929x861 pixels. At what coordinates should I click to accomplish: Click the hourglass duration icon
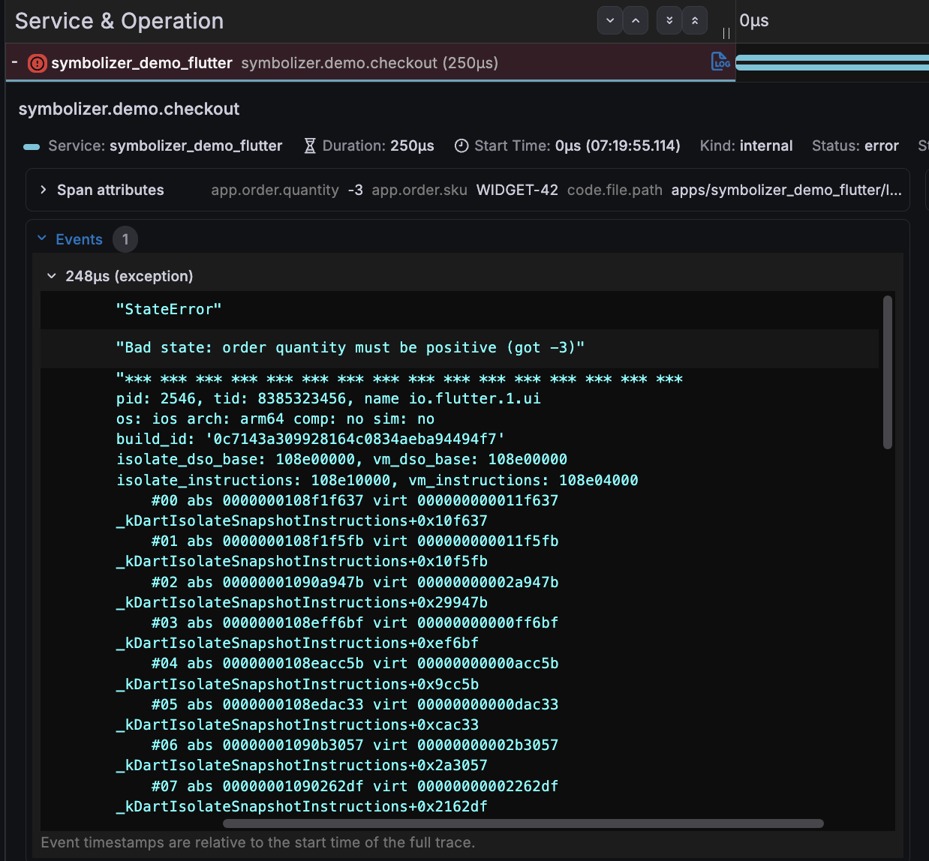[310, 145]
